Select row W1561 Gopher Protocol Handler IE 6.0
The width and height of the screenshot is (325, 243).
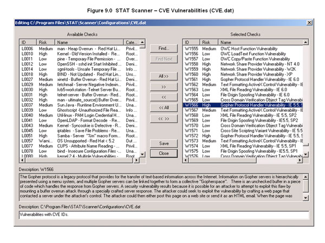coord(243,79)
